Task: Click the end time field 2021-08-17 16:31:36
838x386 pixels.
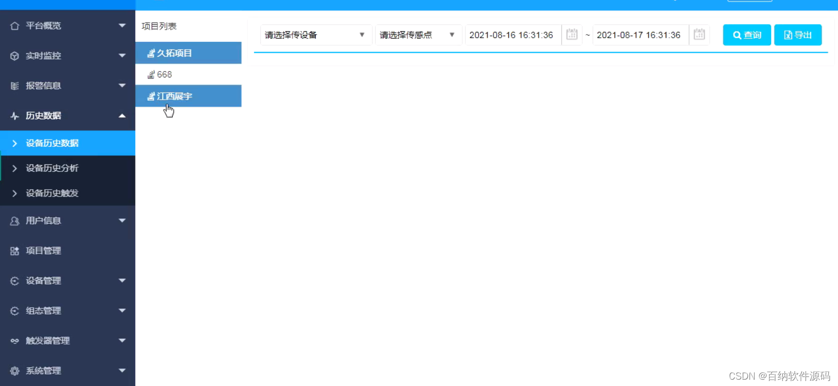Action: point(640,35)
